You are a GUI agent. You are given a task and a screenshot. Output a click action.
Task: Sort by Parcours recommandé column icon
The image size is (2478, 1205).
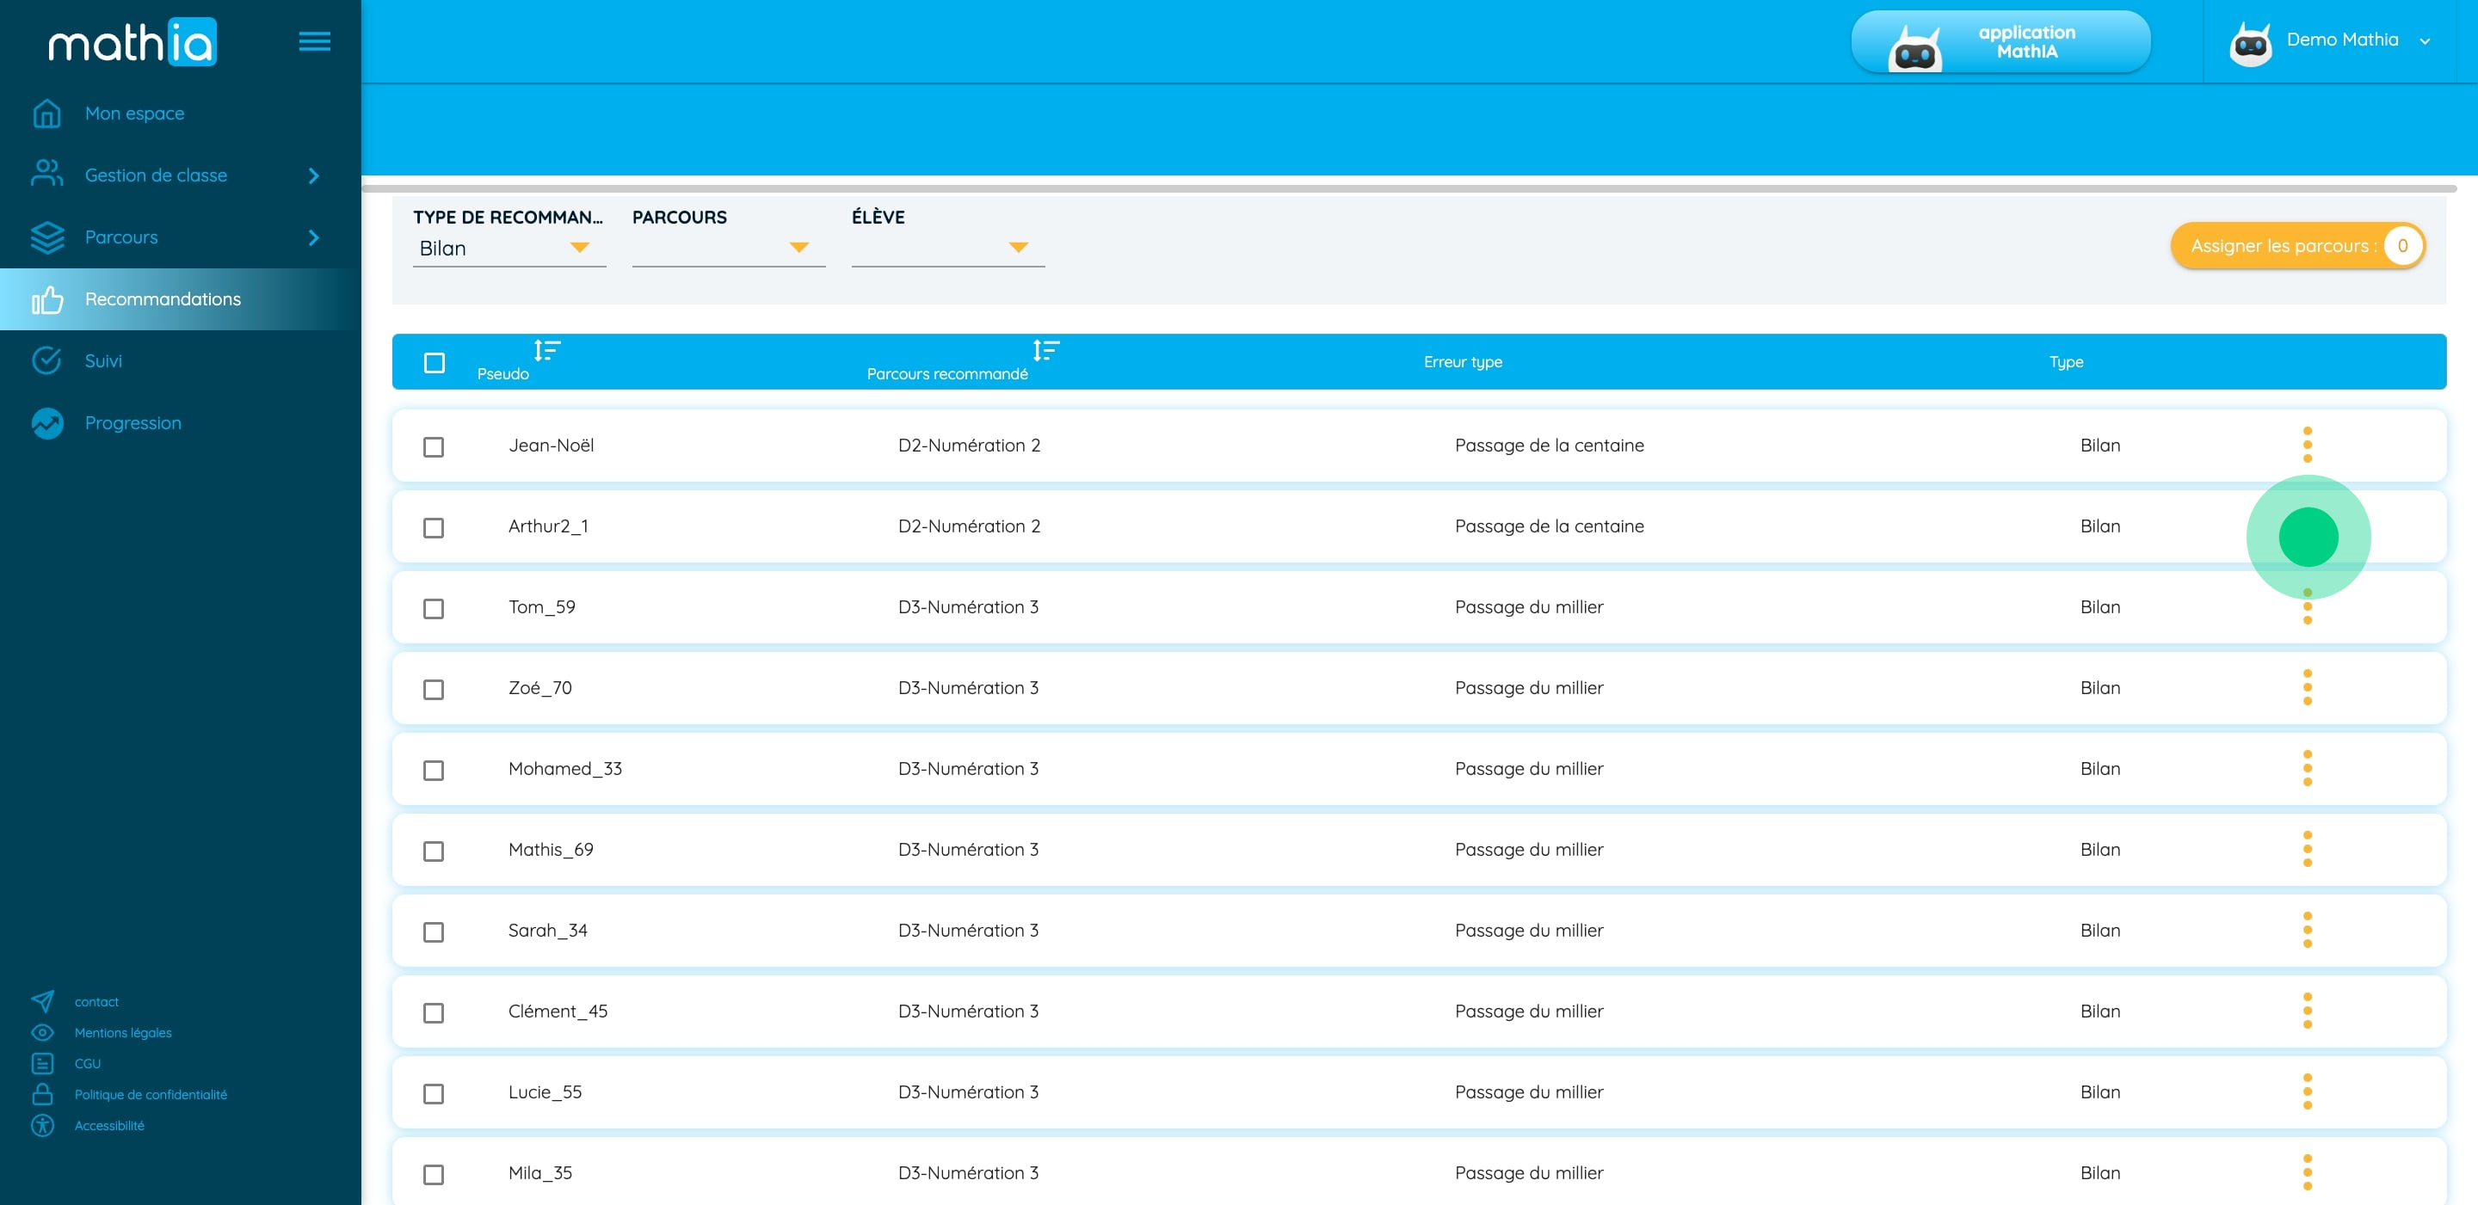1045,350
